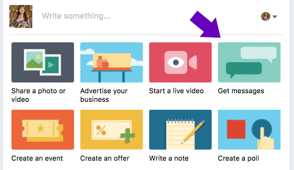Click the Share a photo or video tile icon
Viewport: 294px width, 170px height.
(43, 62)
